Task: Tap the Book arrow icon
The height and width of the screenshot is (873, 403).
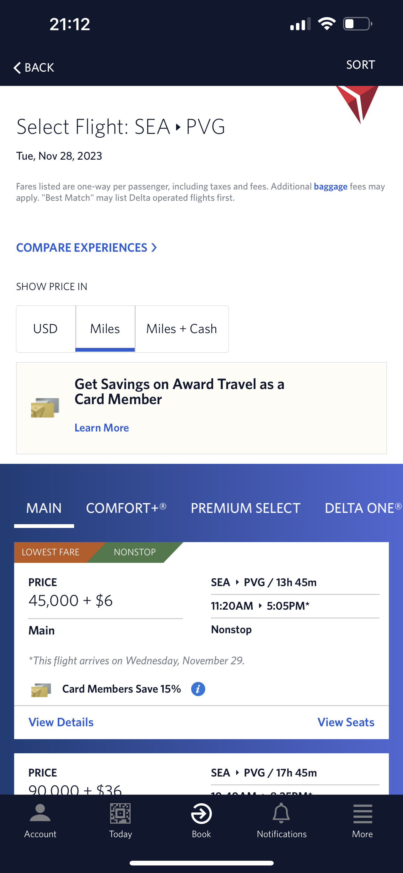Action: (201, 813)
